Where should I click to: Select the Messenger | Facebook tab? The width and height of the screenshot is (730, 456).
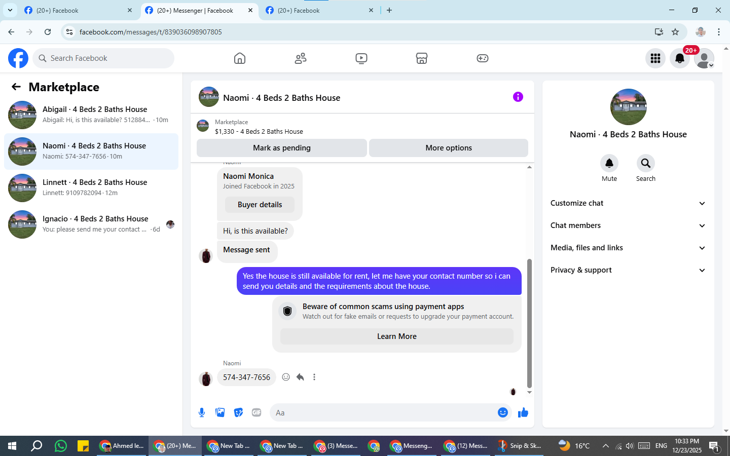pyautogui.click(x=199, y=10)
